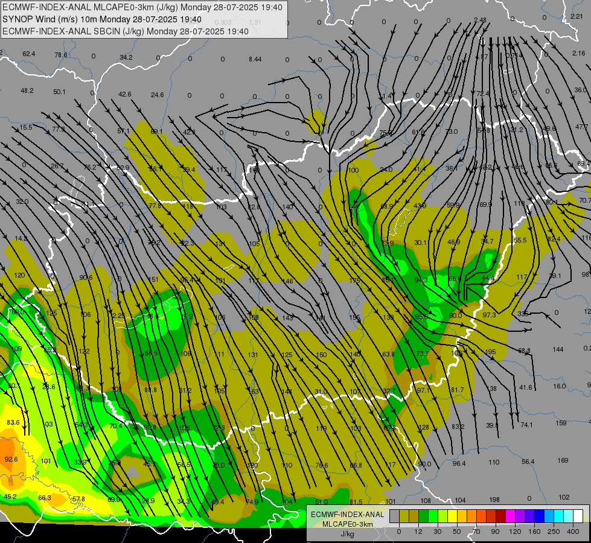Click the MLCAPE0-3km header line
Screen dimensions: 591x543
[142, 7]
